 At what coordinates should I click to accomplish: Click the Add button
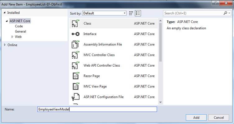click(x=196, y=117)
